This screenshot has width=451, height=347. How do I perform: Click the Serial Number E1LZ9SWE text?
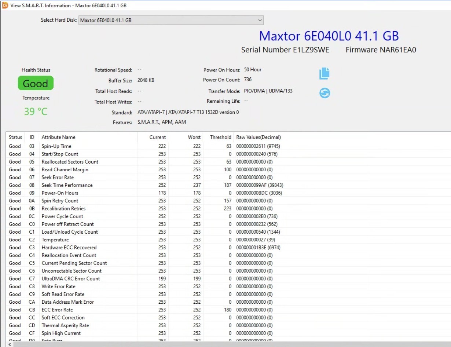[285, 50]
